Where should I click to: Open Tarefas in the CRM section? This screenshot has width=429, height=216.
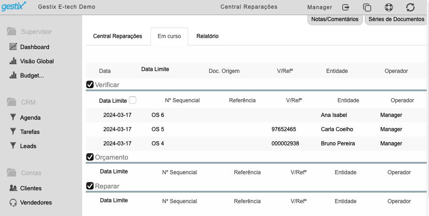pos(30,132)
